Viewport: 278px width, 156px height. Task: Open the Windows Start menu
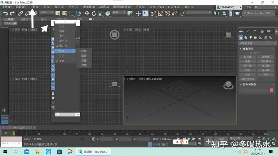click(5, 152)
